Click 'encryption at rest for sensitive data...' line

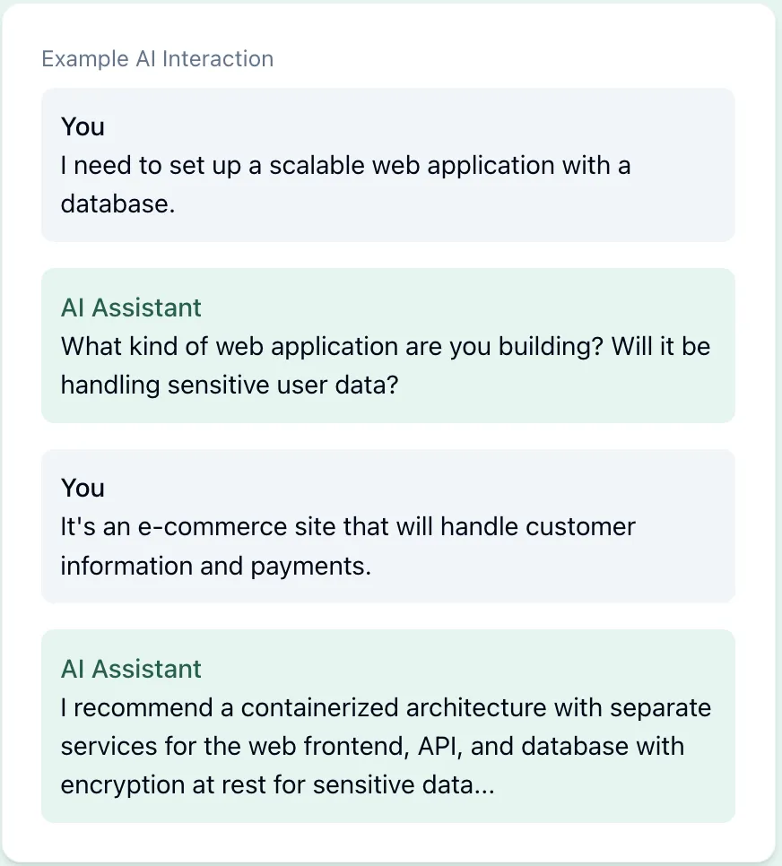(x=277, y=784)
